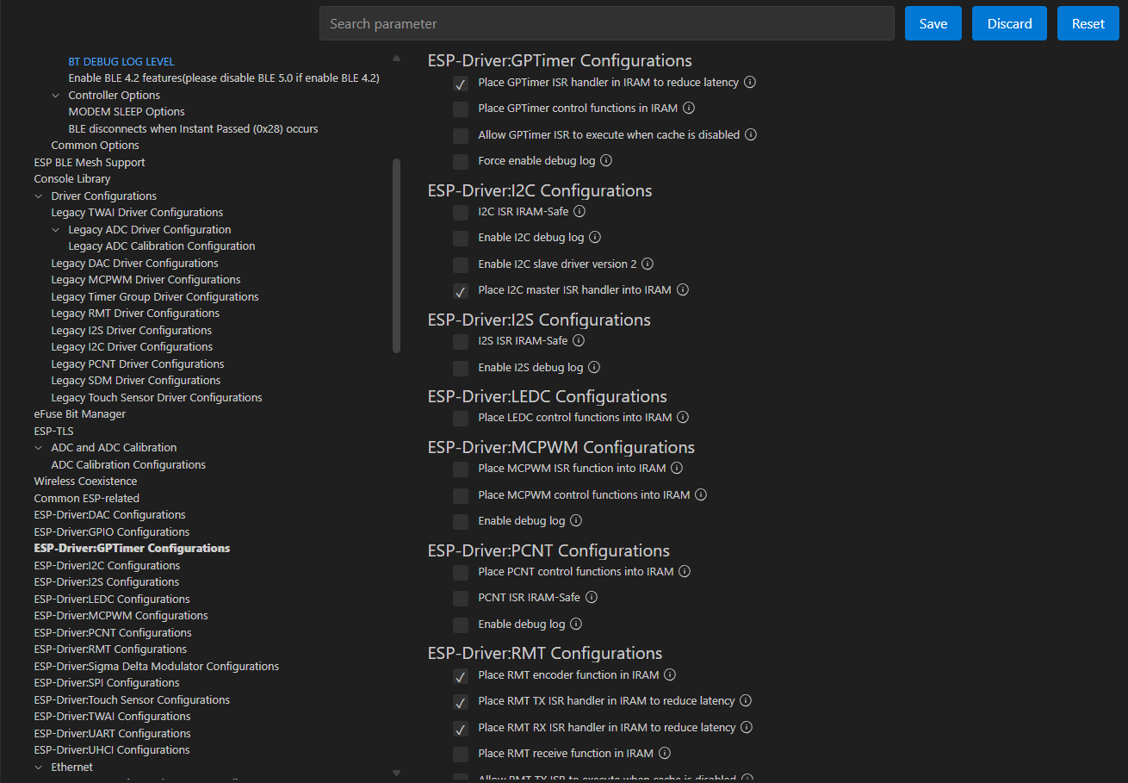Uncheck "Place GPTimer ISR handler in IRAM"

(x=461, y=84)
